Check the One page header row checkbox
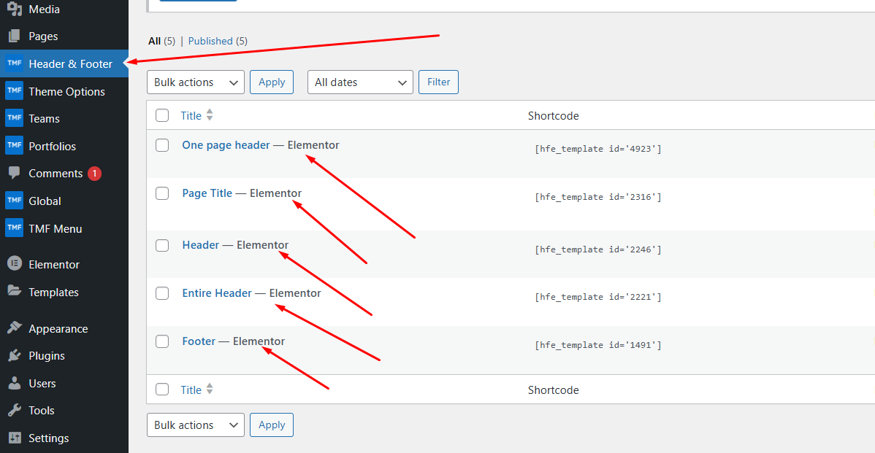Screen dimensions: 875x453 tap(162, 145)
